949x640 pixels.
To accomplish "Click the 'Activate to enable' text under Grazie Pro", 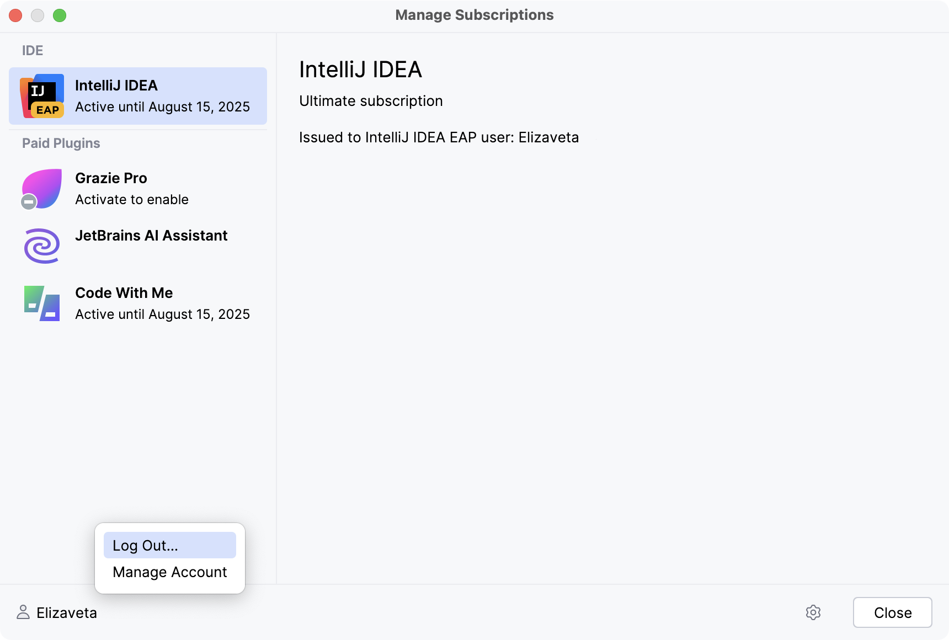I will [132, 200].
